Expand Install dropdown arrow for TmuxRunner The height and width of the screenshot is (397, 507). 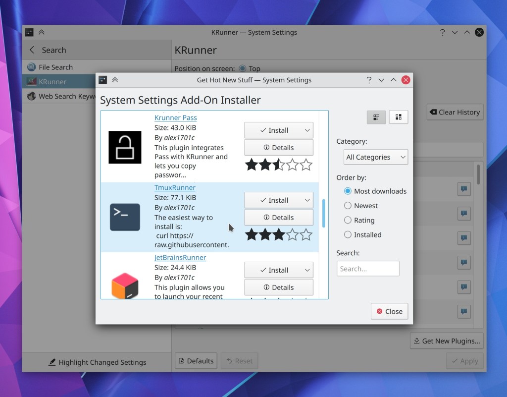[x=307, y=200]
